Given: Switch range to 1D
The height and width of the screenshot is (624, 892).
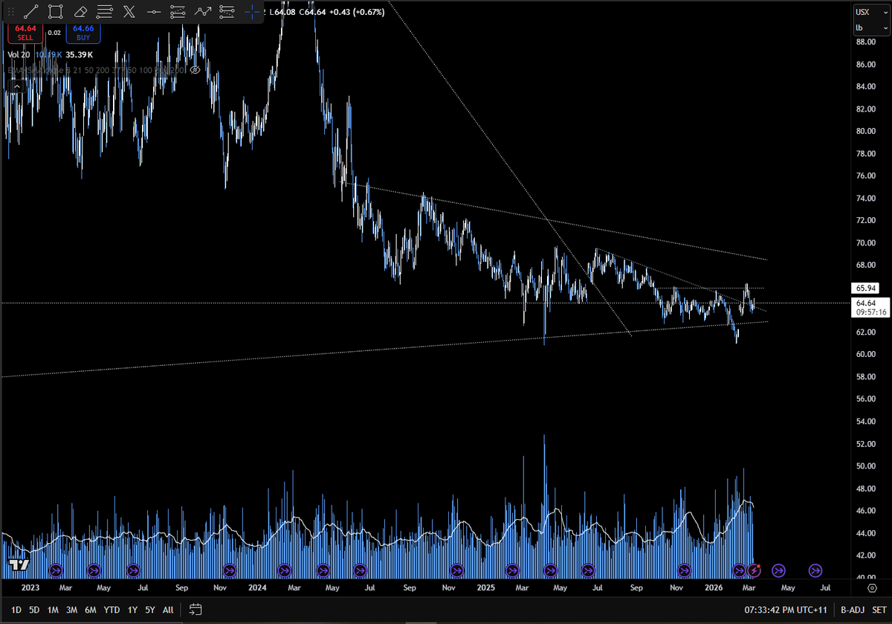Looking at the screenshot, I should point(16,610).
